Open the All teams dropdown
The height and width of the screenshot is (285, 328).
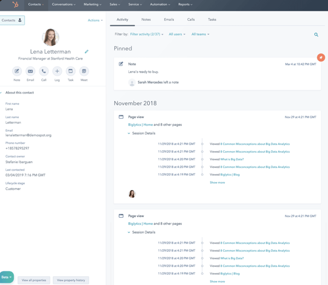[x=200, y=34]
